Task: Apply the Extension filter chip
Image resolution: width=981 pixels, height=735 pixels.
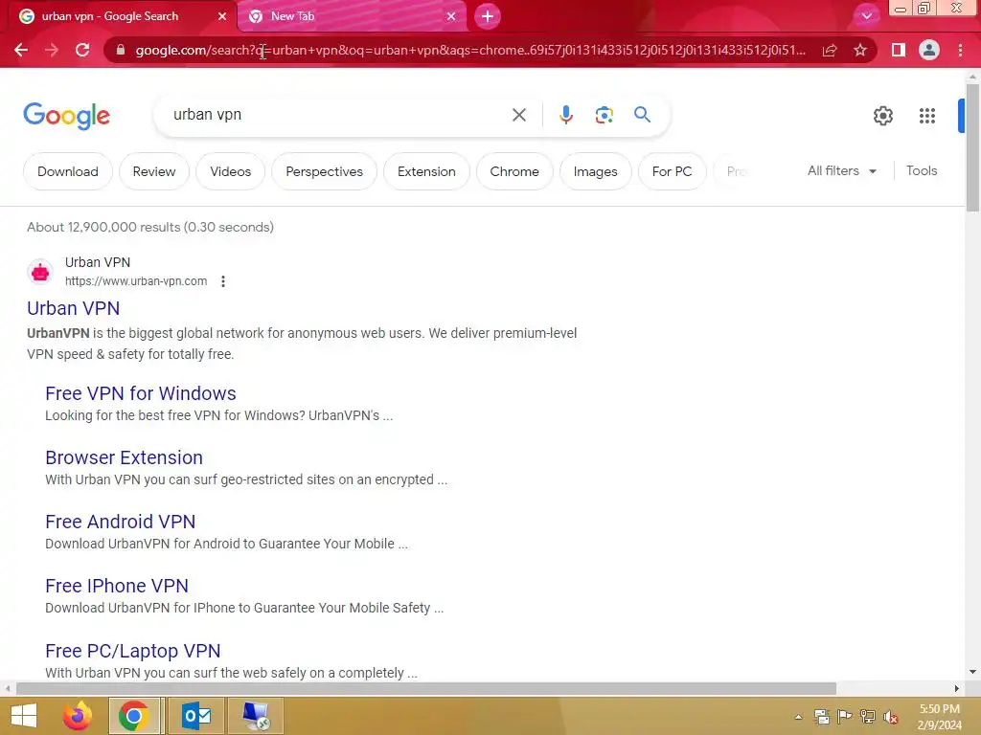Action: tap(426, 171)
